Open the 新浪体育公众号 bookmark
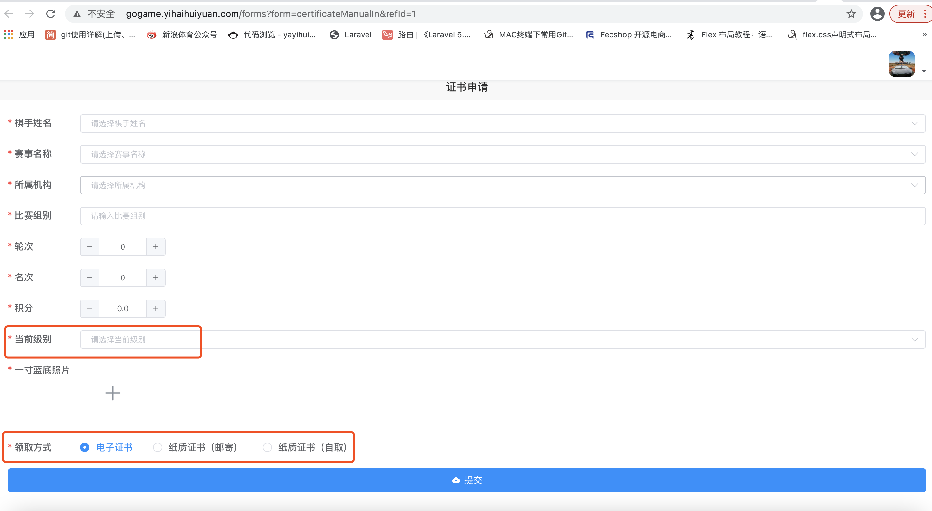Screen dimensions: 932x511 click(x=182, y=35)
